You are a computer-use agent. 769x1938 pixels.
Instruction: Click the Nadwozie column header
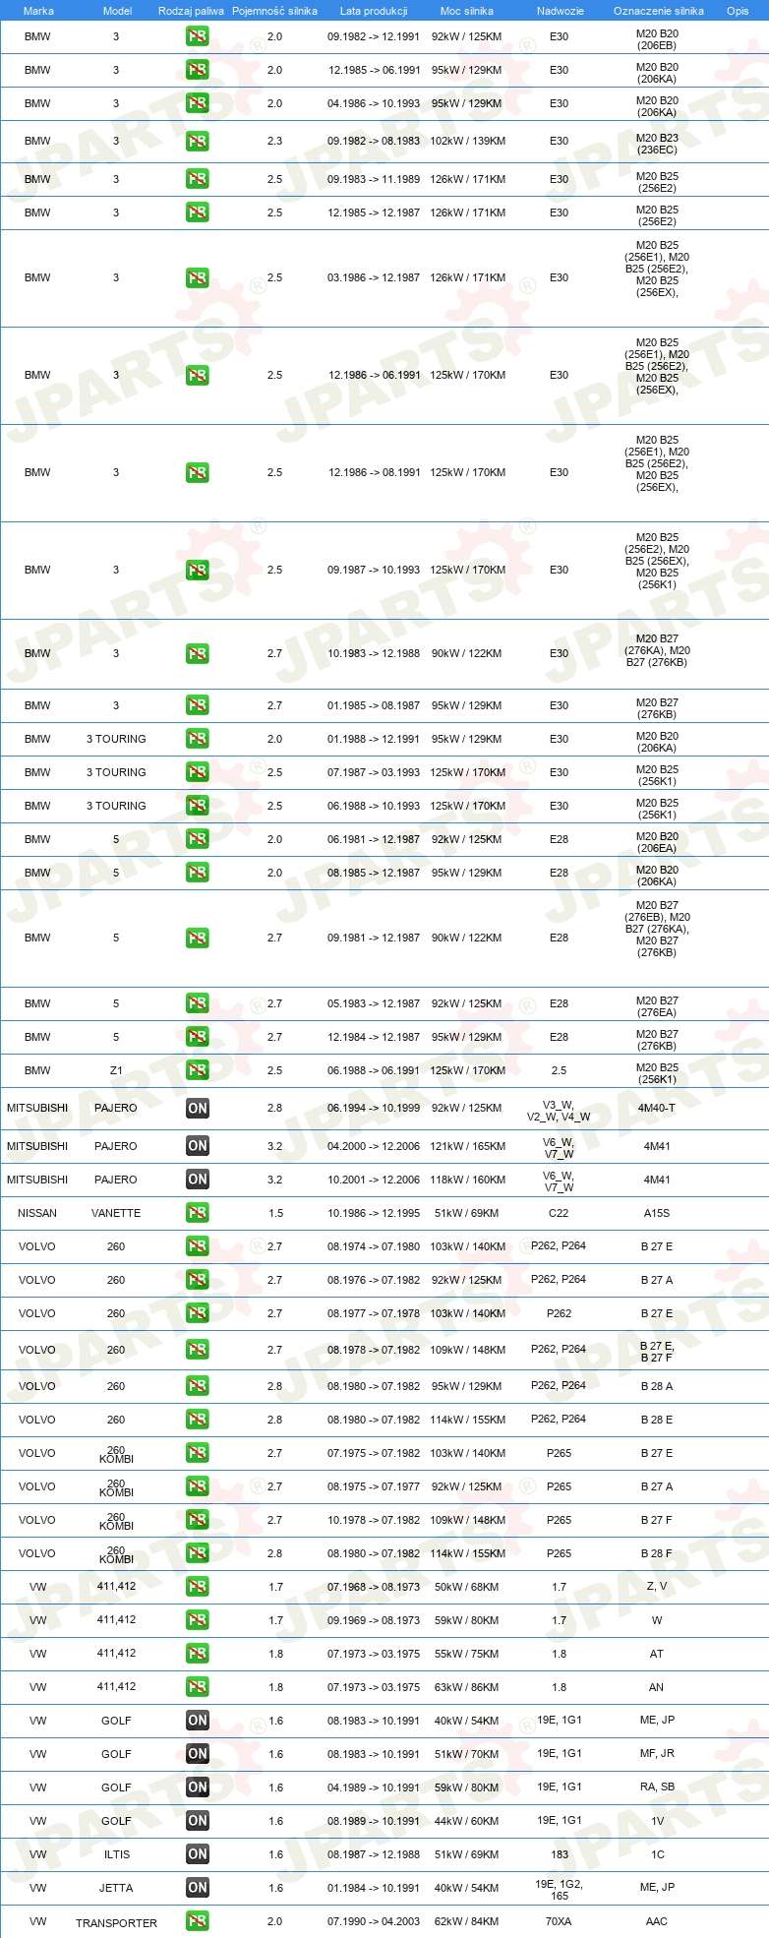point(560,11)
